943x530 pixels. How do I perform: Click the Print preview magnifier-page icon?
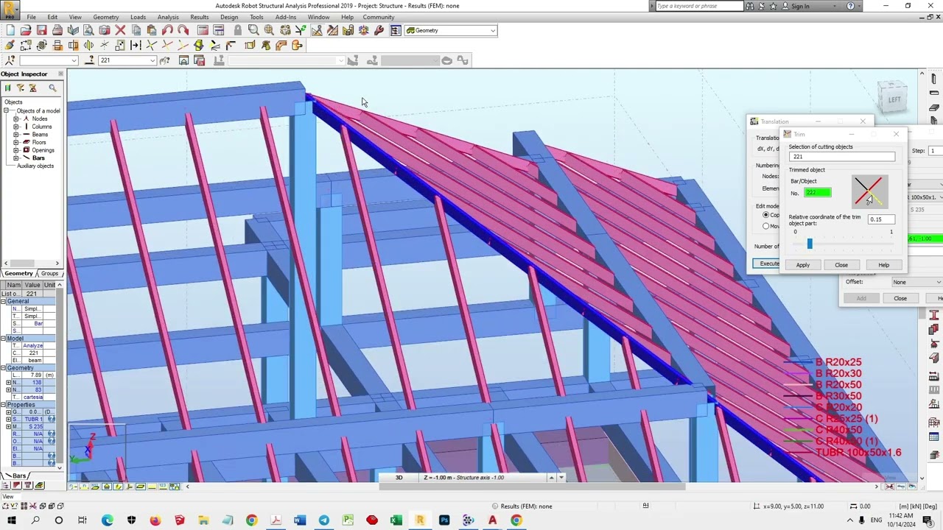(88, 30)
